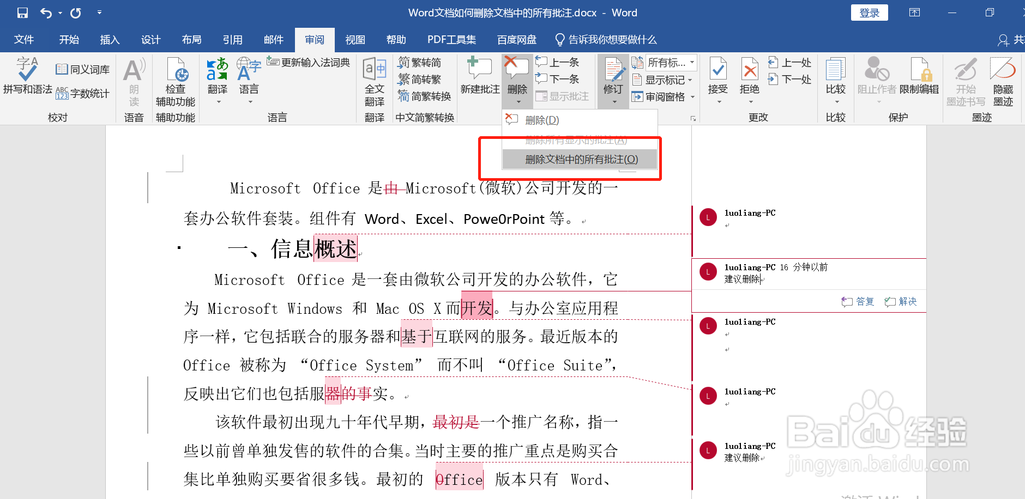The height and width of the screenshot is (499, 1025).
Task: Open the Show Markup (显示标记) dropdown
Action: coord(662,80)
